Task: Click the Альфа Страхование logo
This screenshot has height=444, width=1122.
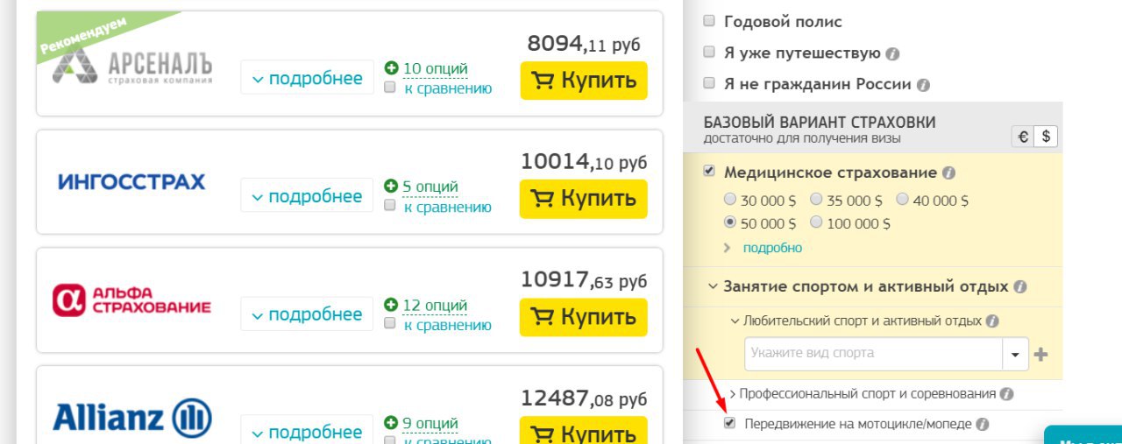Action: tap(131, 300)
